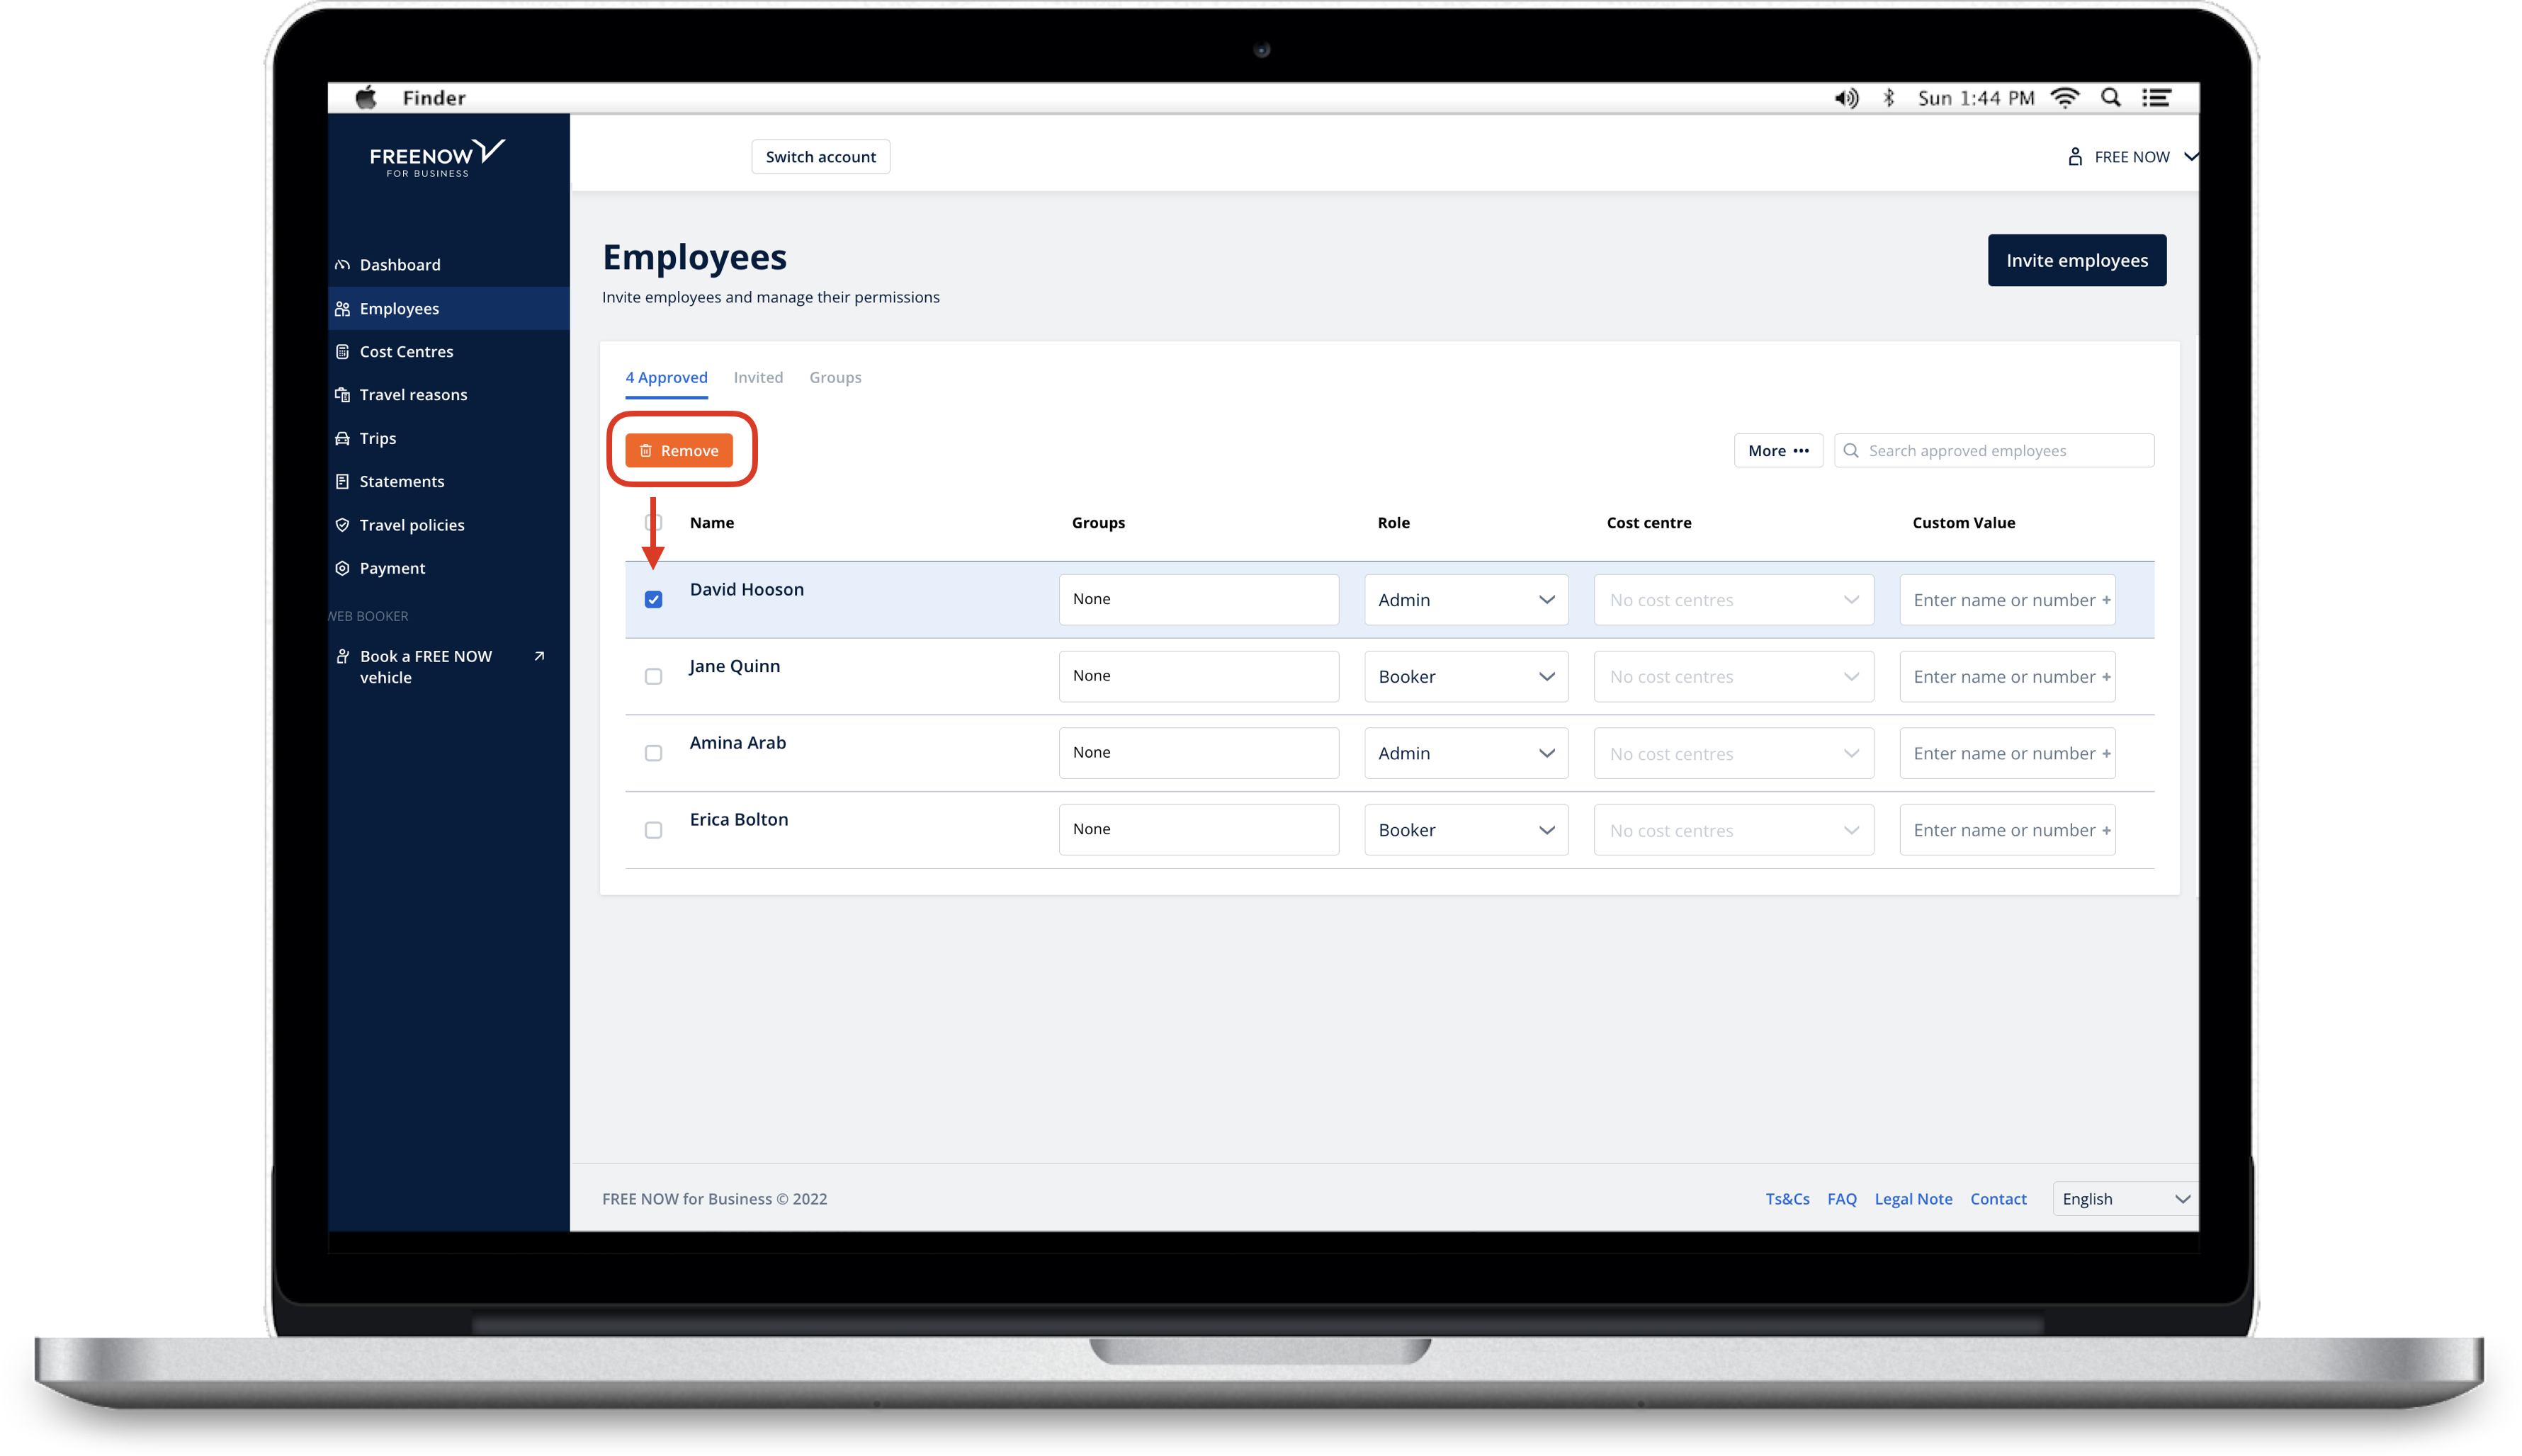Click the Travel reasons icon in sidebar

point(342,395)
